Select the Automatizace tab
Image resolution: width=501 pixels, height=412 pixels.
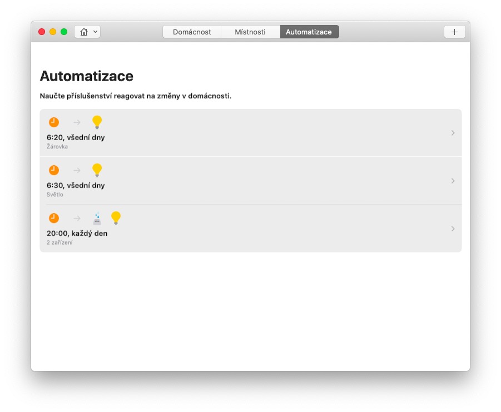309,32
